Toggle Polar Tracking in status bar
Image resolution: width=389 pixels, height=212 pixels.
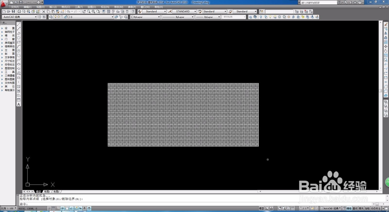tap(62, 208)
